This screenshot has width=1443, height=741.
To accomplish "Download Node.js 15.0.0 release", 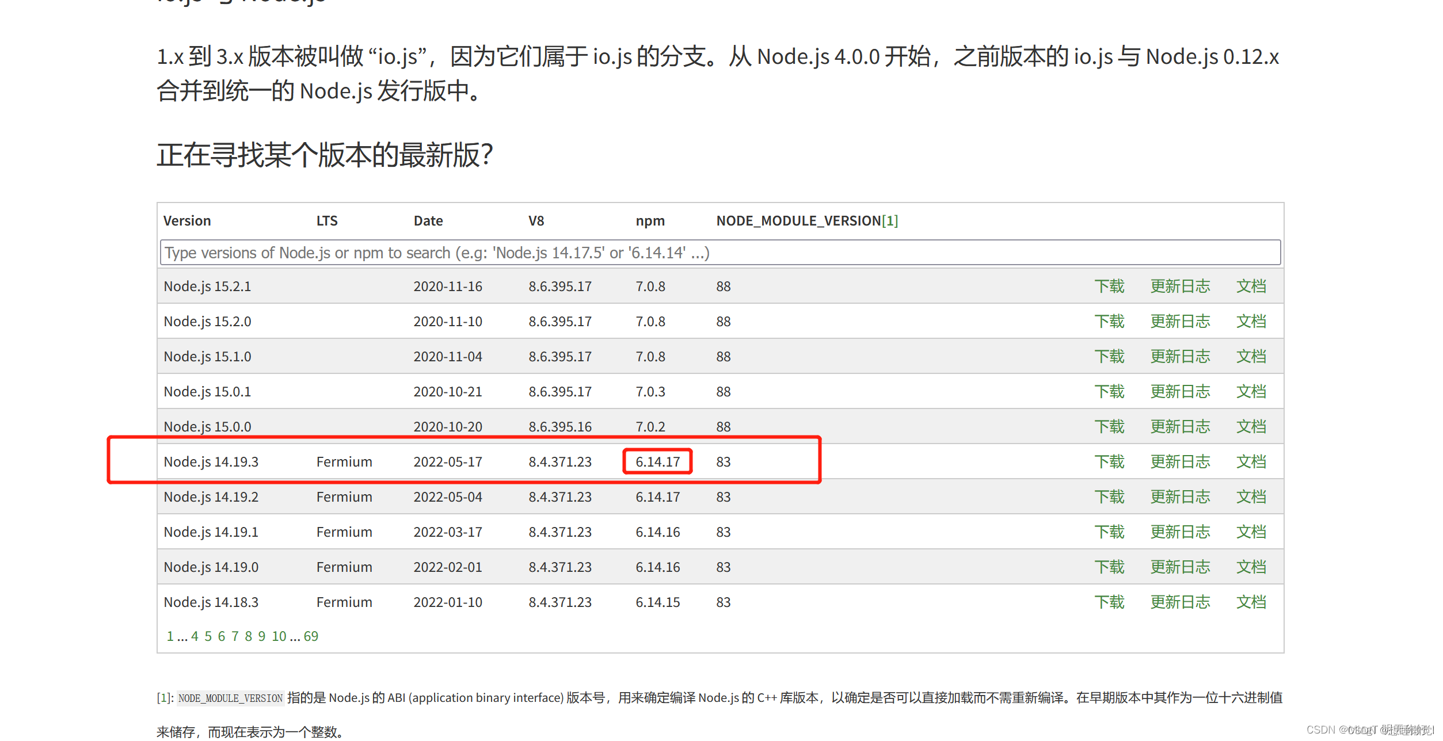I will pyautogui.click(x=1109, y=427).
